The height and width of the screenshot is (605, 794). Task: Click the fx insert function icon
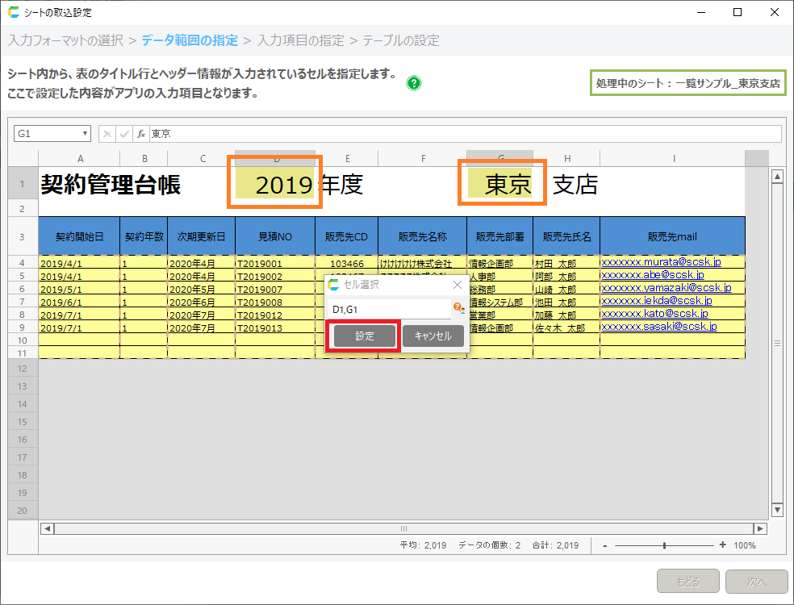coord(140,134)
